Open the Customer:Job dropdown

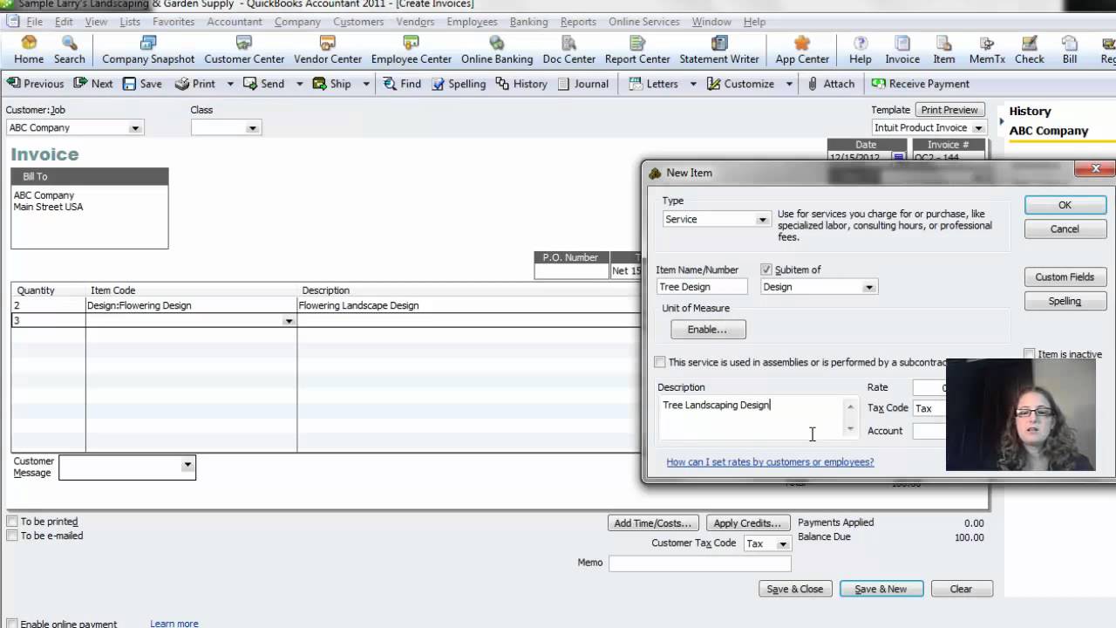pos(134,128)
